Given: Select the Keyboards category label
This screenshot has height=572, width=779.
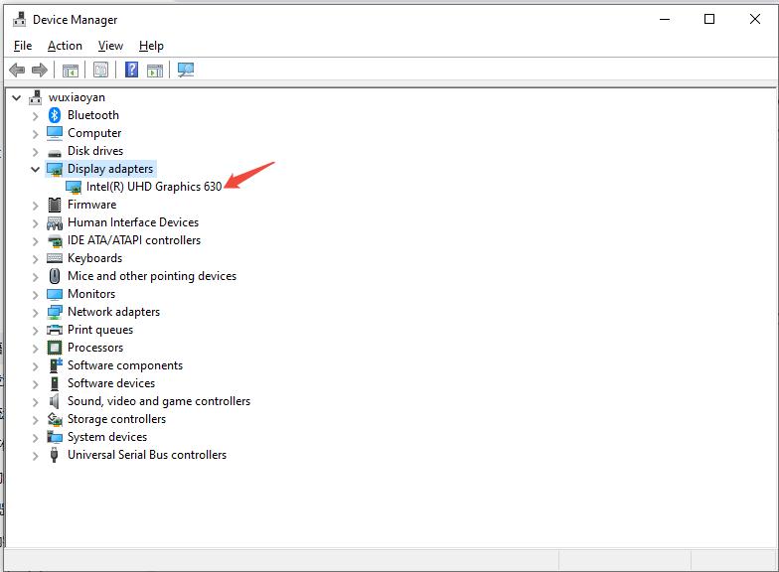Looking at the screenshot, I should (94, 258).
